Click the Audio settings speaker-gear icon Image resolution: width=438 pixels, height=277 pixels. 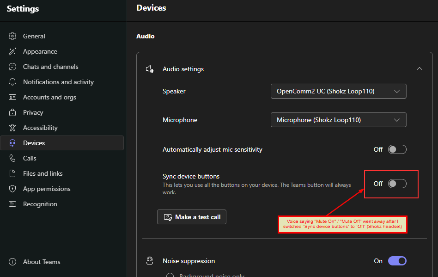150,69
